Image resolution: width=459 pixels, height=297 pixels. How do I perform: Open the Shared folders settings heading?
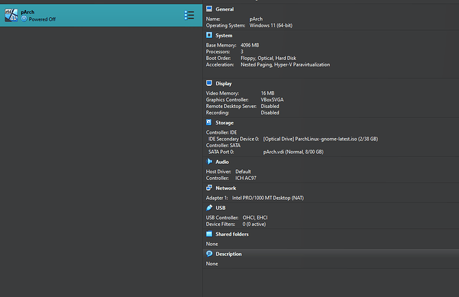232,234
